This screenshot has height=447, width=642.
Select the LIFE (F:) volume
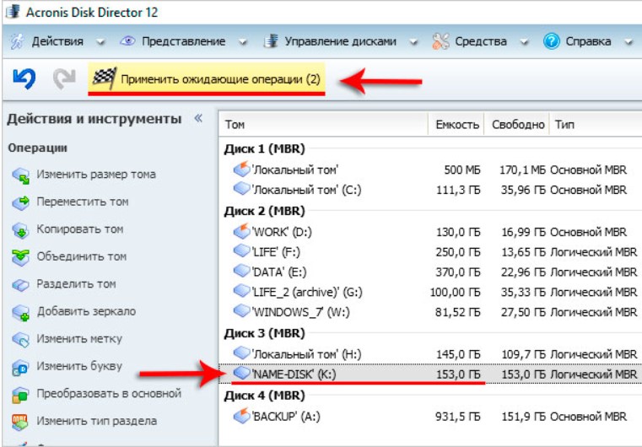(x=431, y=252)
